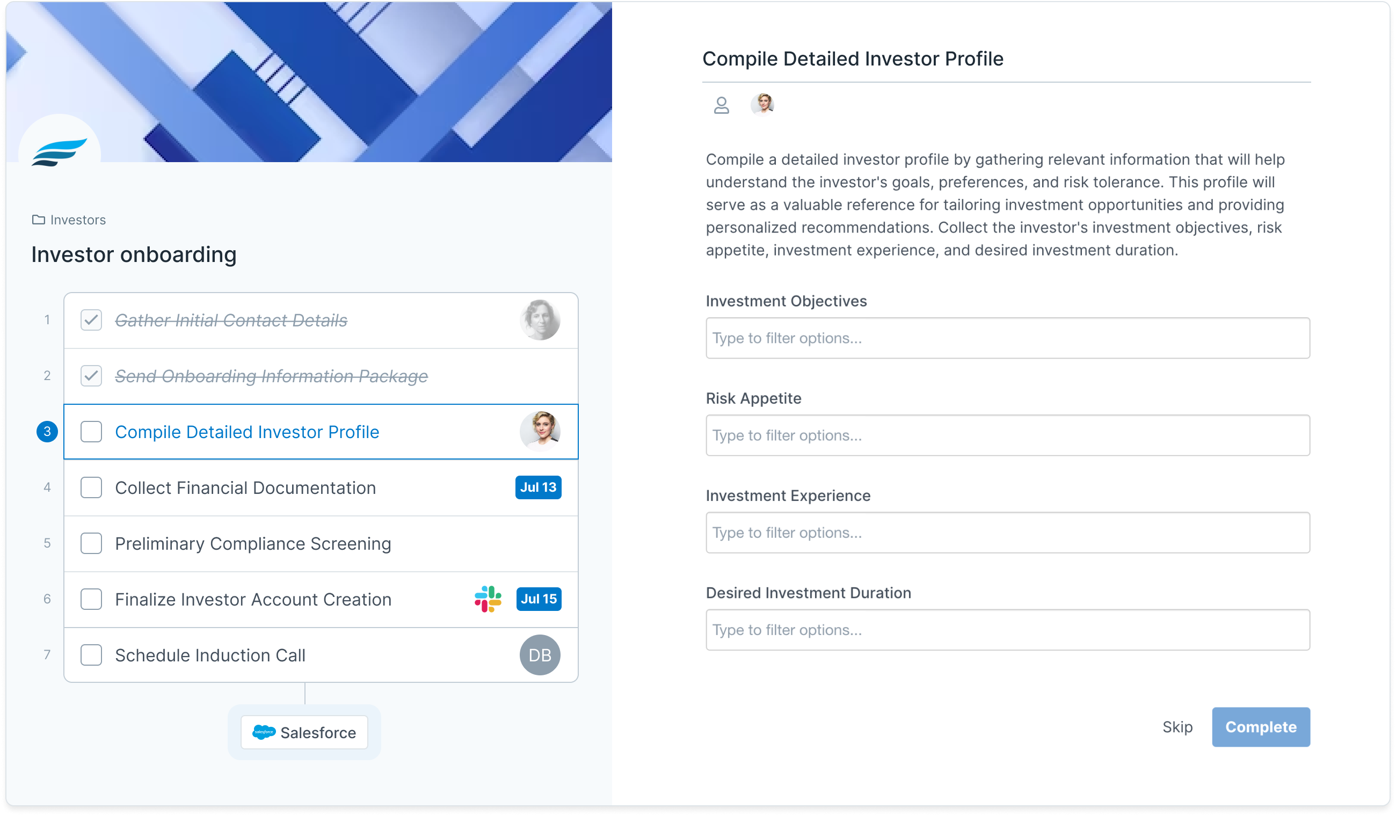Open the Investment Objectives filter dropdown
This screenshot has width=1396, height=816.
pyautogui.click(x=1008, y=338)
